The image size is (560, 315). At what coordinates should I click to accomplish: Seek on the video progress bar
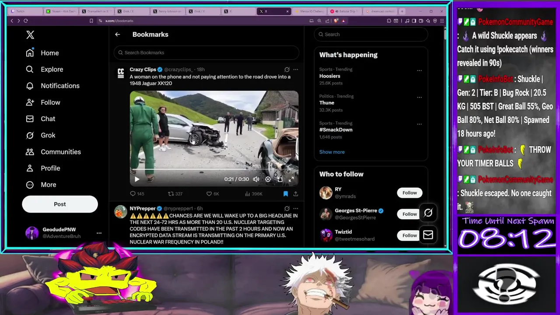tap(214, 170)
